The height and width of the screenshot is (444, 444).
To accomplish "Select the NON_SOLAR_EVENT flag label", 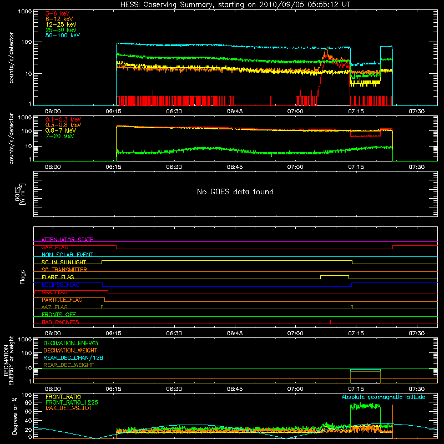I will point(67,255).
